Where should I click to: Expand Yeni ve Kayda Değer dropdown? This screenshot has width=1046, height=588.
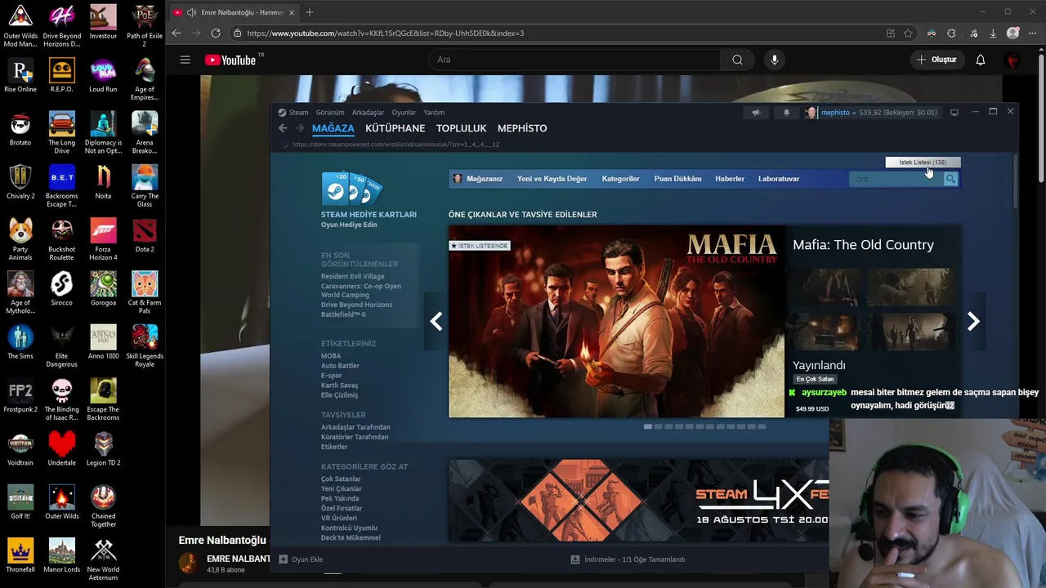click(x=552, y=179)
